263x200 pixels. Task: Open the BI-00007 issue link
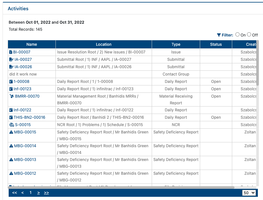pyautogui.click(x=21, y=52)
